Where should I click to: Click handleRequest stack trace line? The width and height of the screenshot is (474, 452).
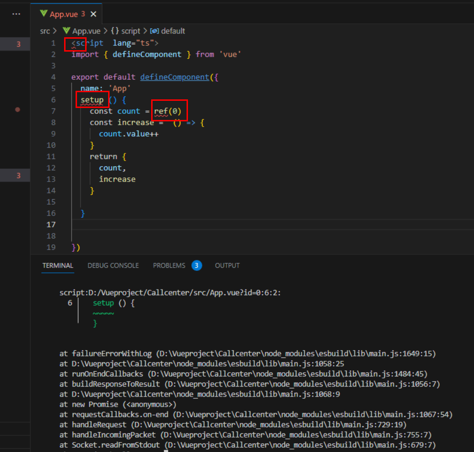pos(233,425)
